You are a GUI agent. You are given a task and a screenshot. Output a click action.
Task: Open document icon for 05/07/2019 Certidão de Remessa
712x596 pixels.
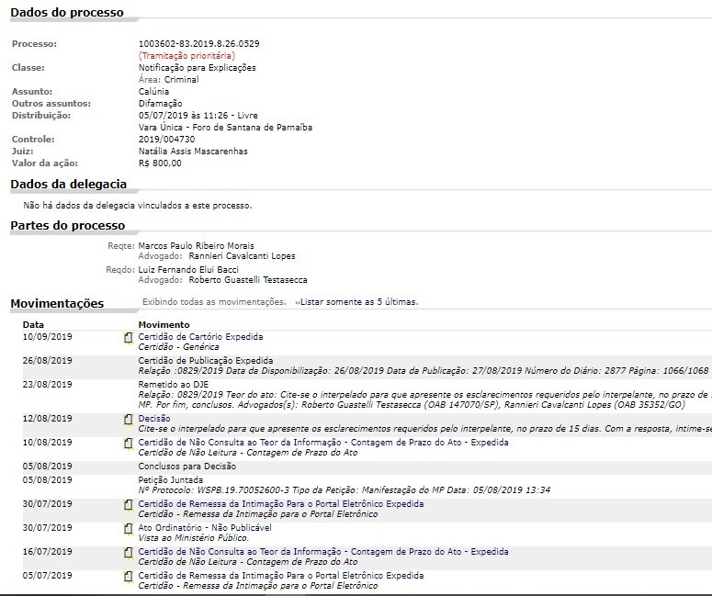click(x=129, y=577)
